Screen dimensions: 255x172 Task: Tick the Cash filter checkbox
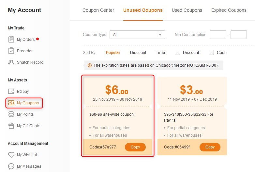tap(211, 52)
